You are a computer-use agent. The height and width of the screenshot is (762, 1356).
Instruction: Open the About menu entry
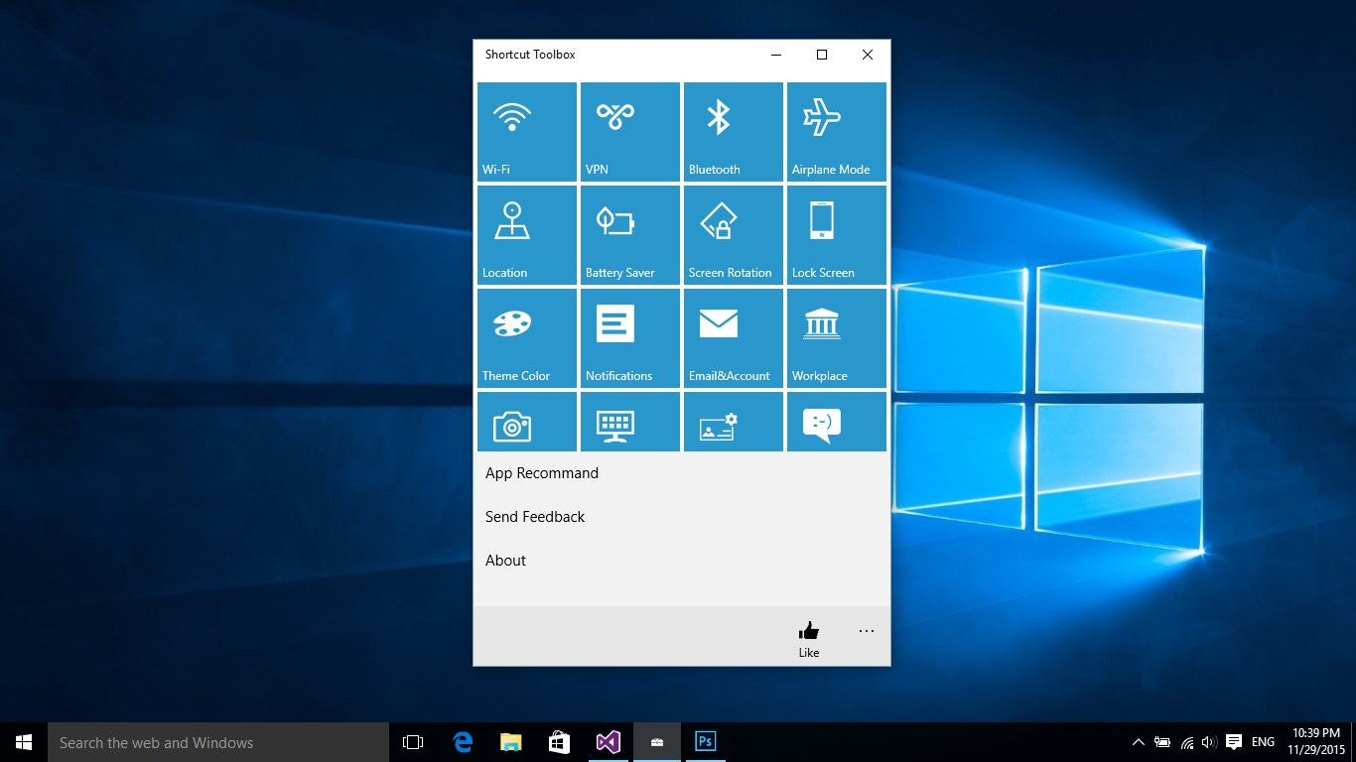[x=506, y=561]
